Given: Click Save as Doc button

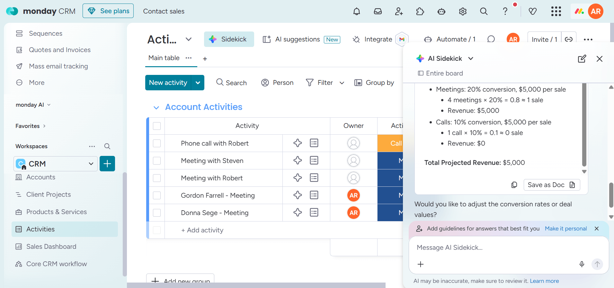Looking at the screenshot, I should [552, 185].
